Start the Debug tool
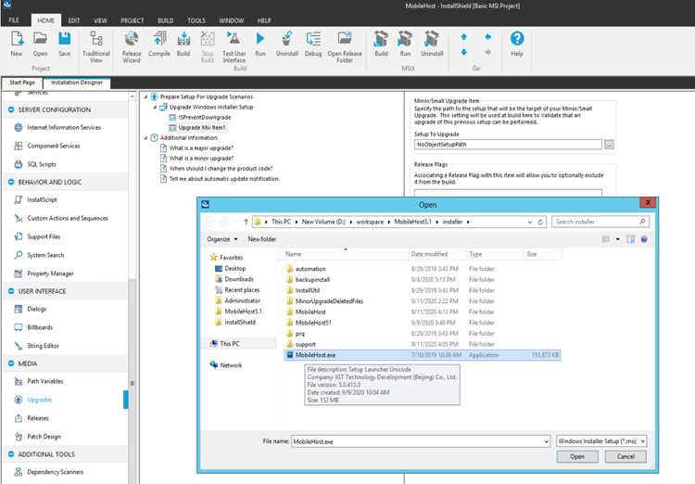Viewport: 695px width, 484px height. click(x=313, y=39)
